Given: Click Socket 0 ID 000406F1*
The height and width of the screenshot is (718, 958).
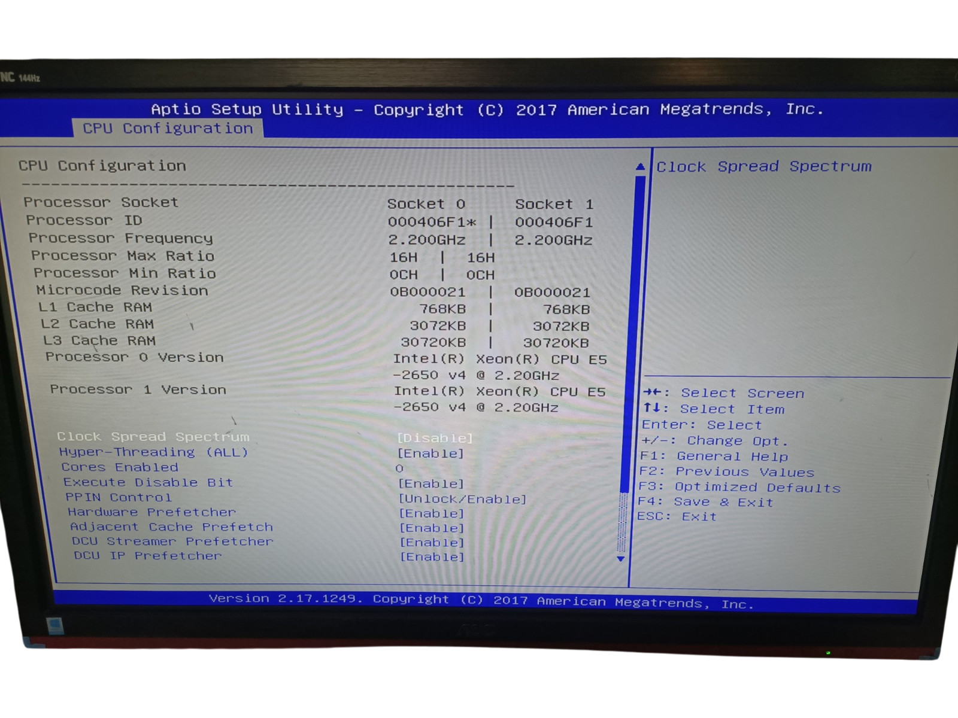Looking at the screenshot, I should [x=432, y=223].
